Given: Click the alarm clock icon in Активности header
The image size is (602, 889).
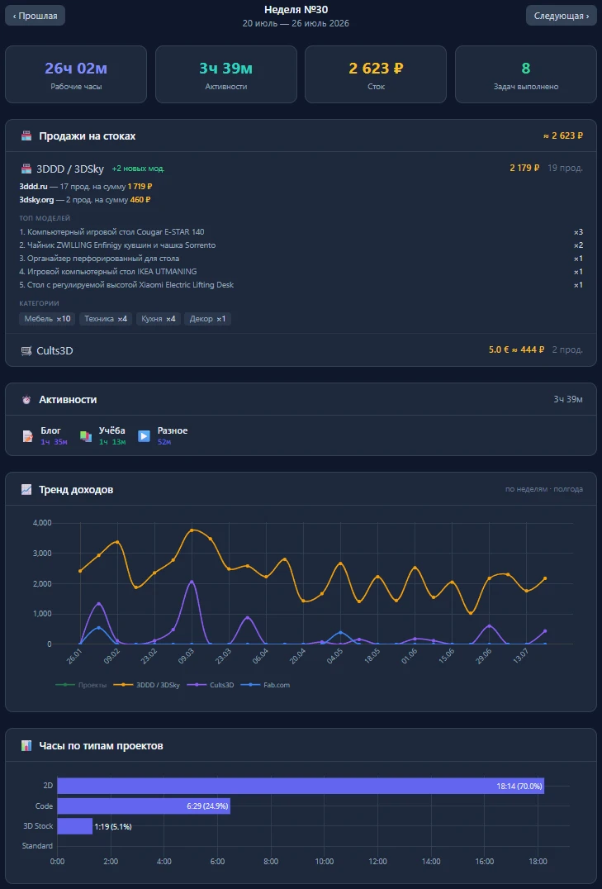Looking at the screenshot, I should (26, 400).
